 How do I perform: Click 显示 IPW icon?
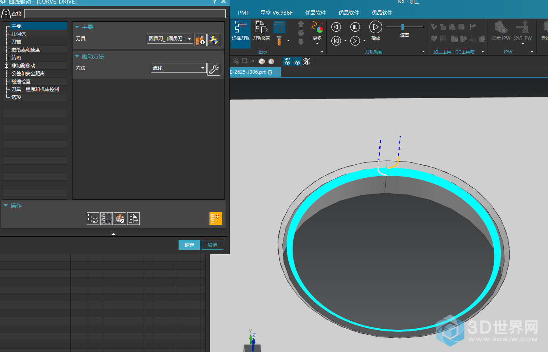tap(501, 30)
